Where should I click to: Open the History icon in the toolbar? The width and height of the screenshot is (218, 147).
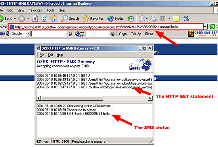tap(131, 19)
